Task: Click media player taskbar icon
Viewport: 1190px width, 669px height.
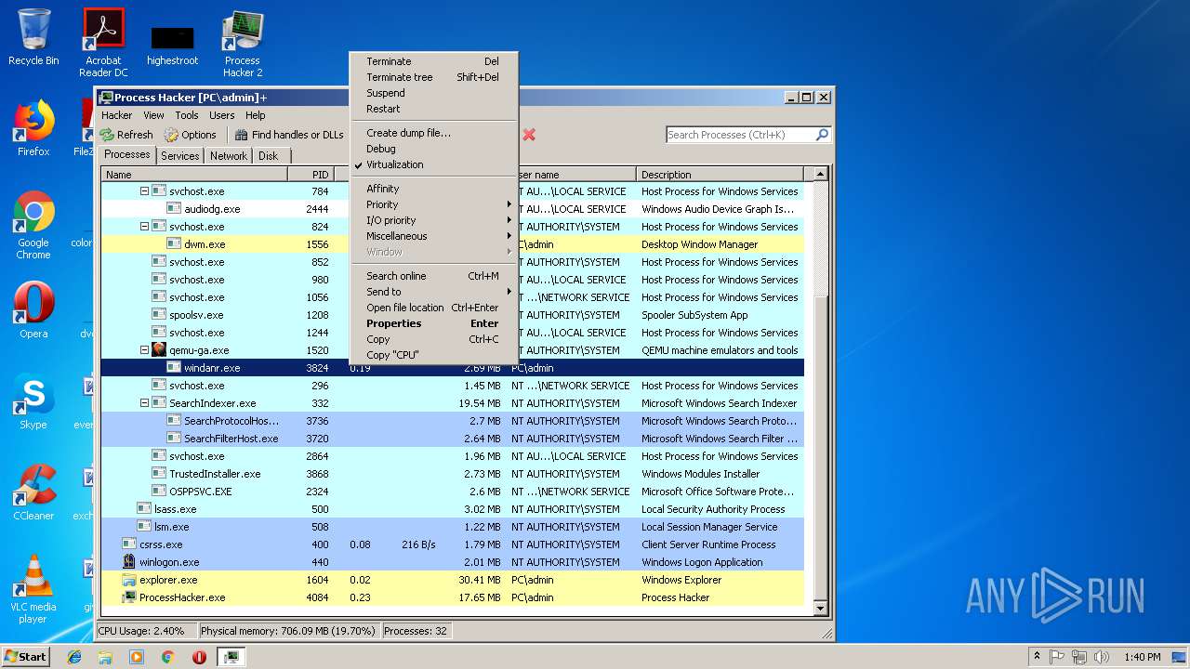Action: click(x=137, y=657)
